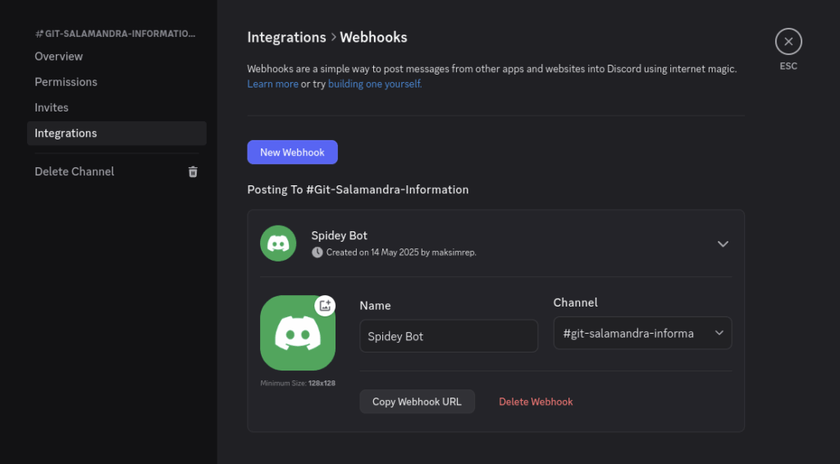Viewport: 840px width, 464px height.
Task: Click the Minimum Size 128x128 note
Action: tap(298, 383)
